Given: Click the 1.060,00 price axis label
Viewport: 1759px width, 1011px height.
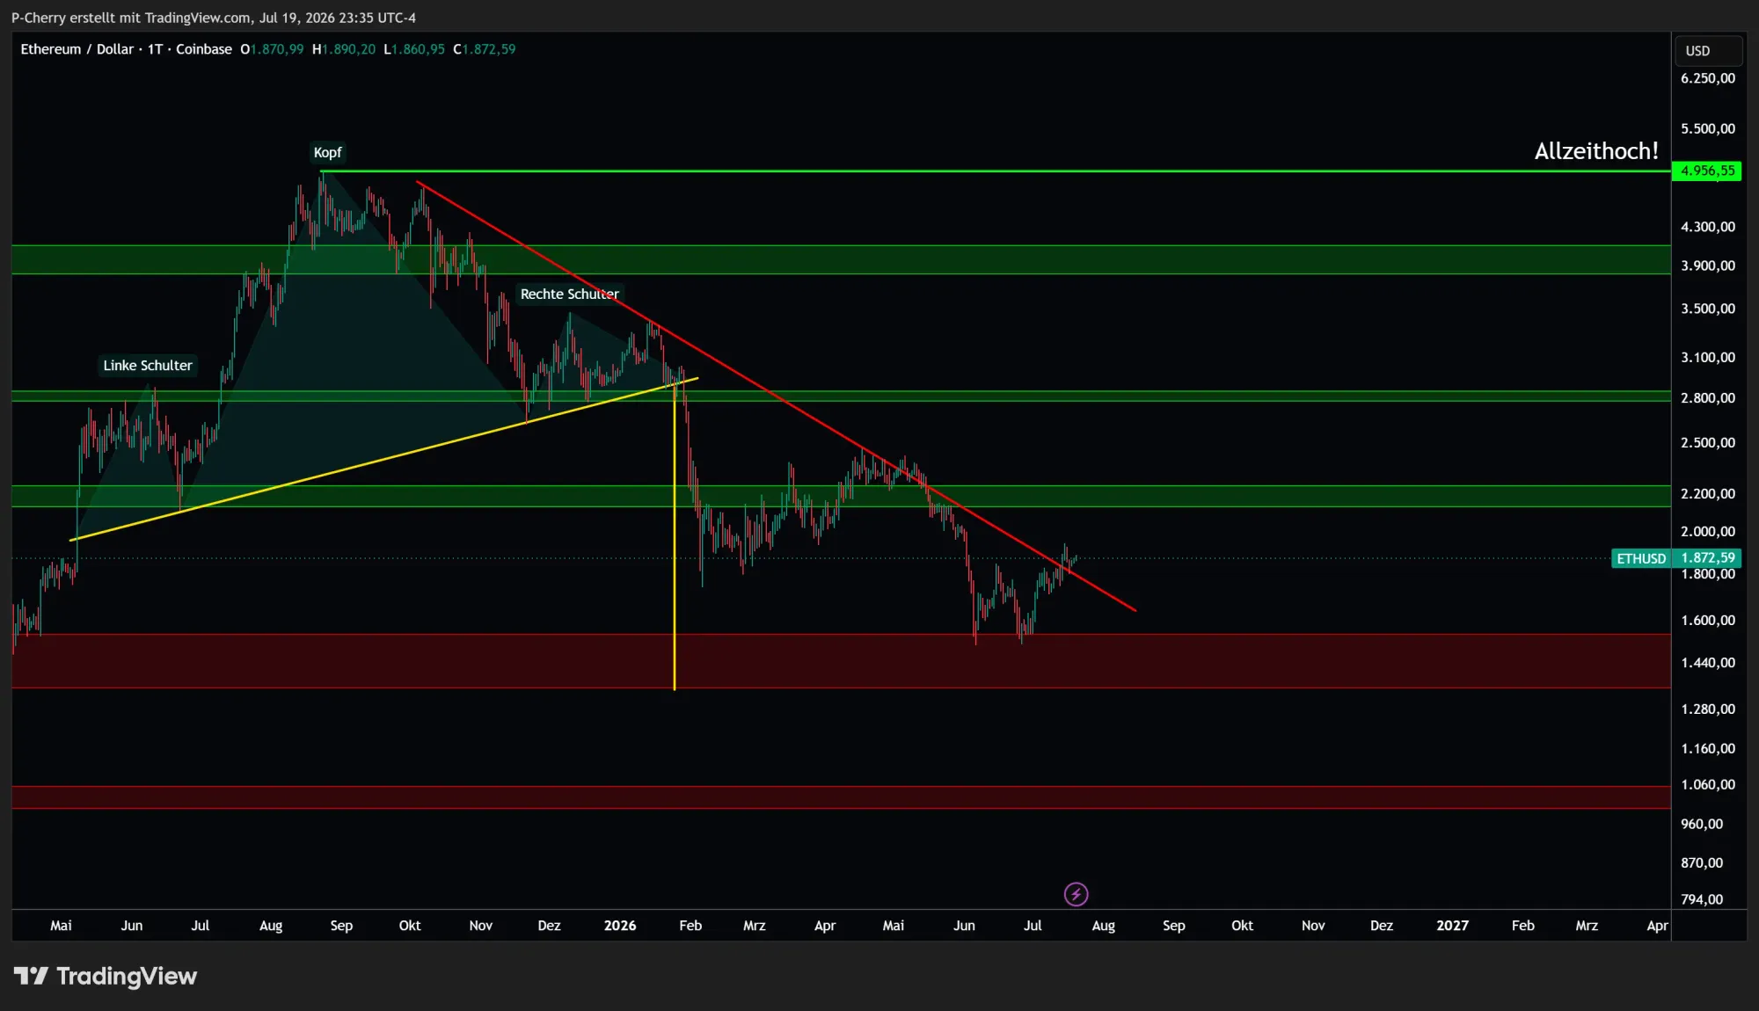Looking at the screenshot, I should point(1707,785).
